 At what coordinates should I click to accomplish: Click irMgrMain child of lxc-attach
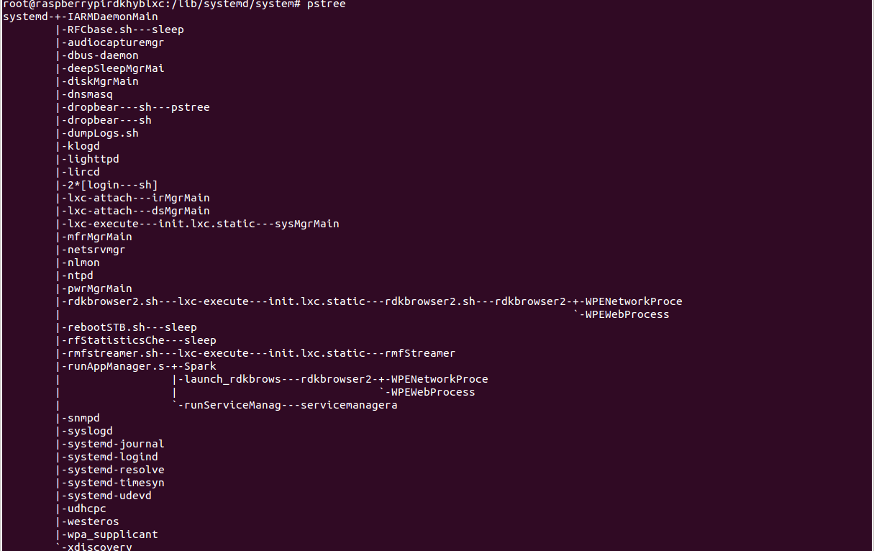pos(181,198)
